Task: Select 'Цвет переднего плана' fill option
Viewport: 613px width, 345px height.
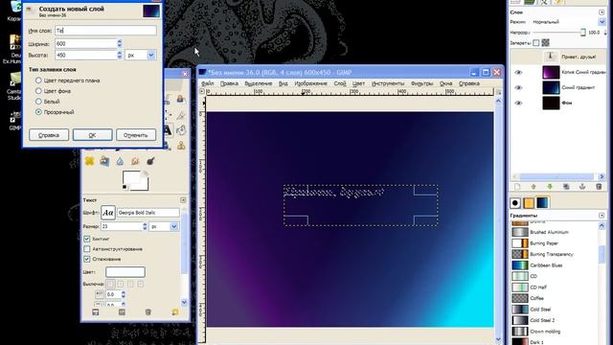Action: 38,80
